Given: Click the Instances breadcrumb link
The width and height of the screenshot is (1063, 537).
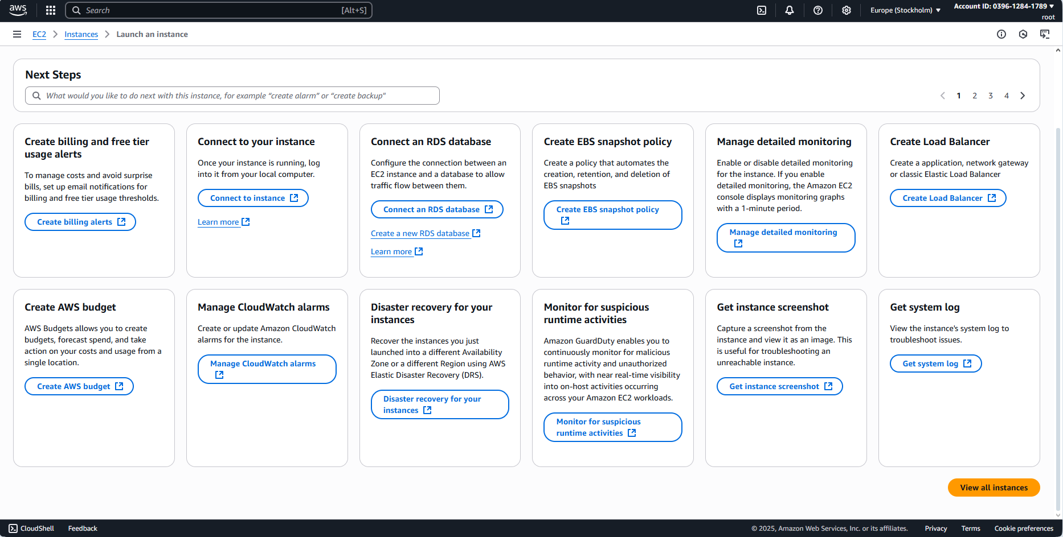Looking at the screenshot, I should [x=81, y=34].
